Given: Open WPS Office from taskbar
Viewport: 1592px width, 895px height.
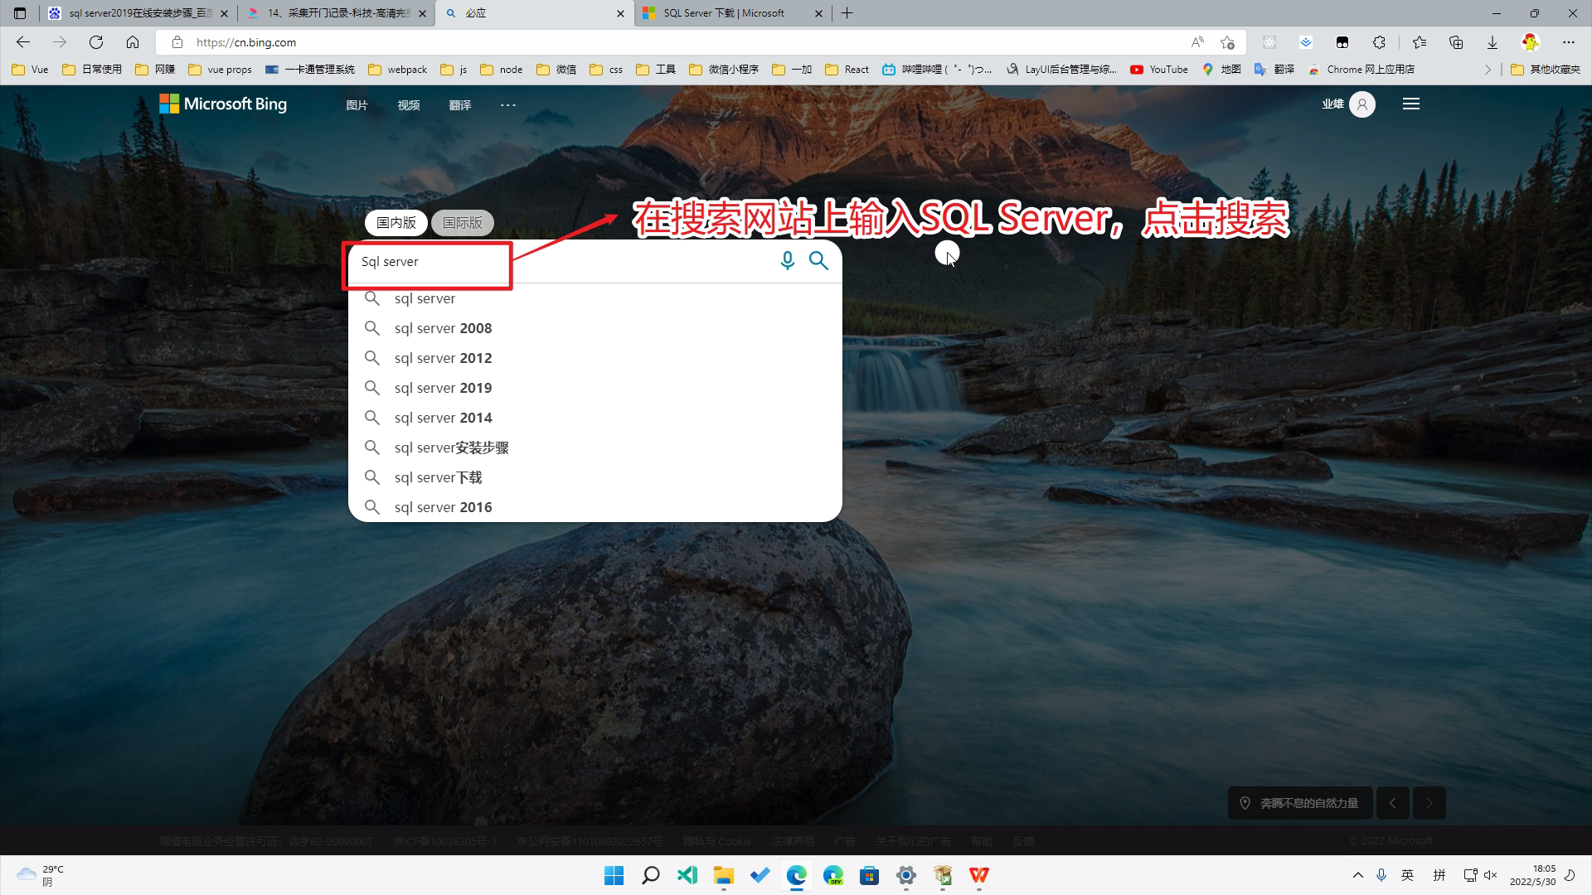Looking at the screenshot, I should (x=979, y=875).
